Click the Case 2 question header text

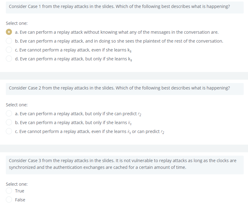point(120,88)
